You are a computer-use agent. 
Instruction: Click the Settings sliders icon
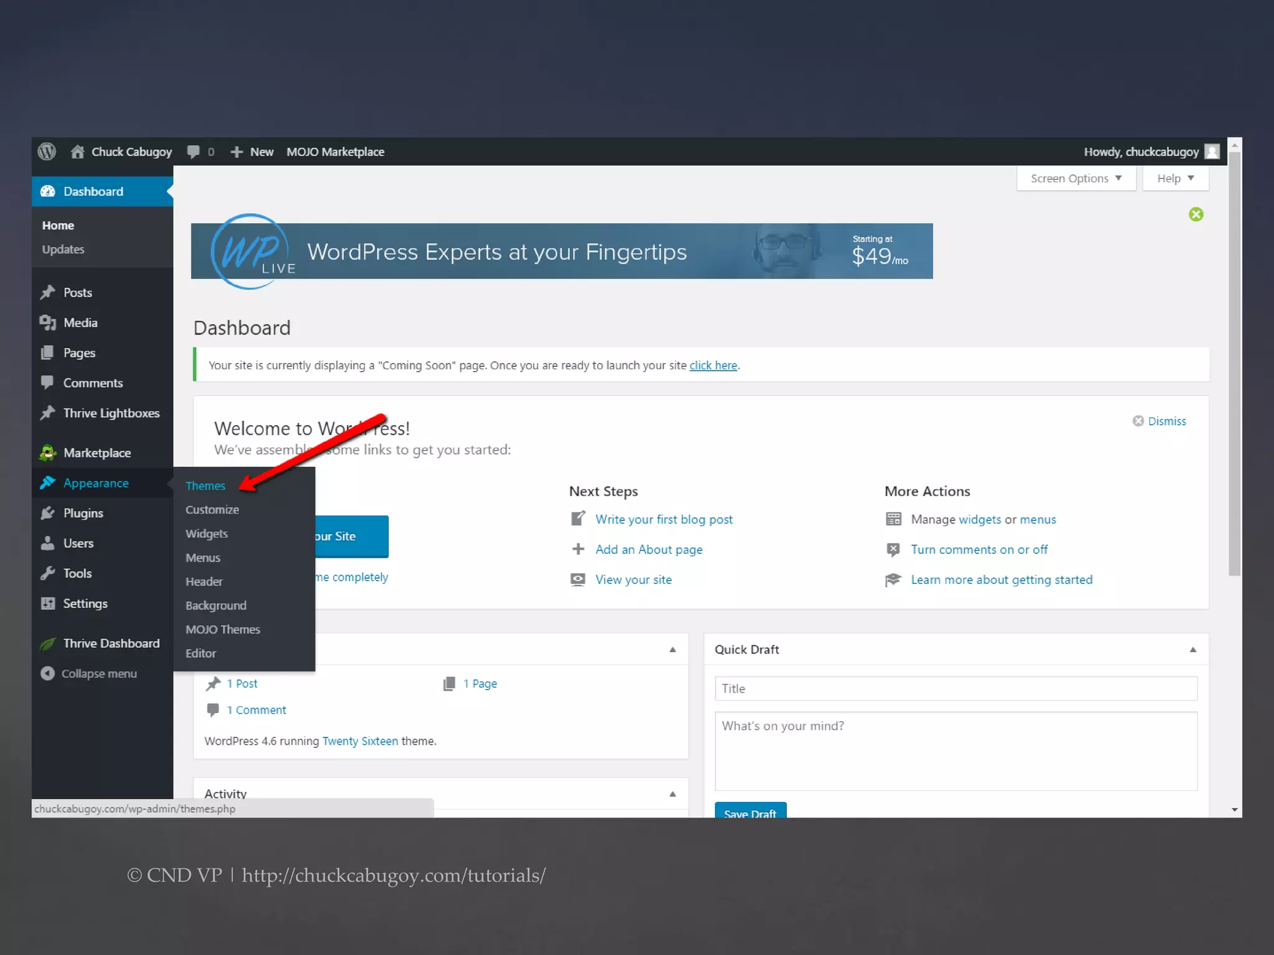tap(48, 604)
